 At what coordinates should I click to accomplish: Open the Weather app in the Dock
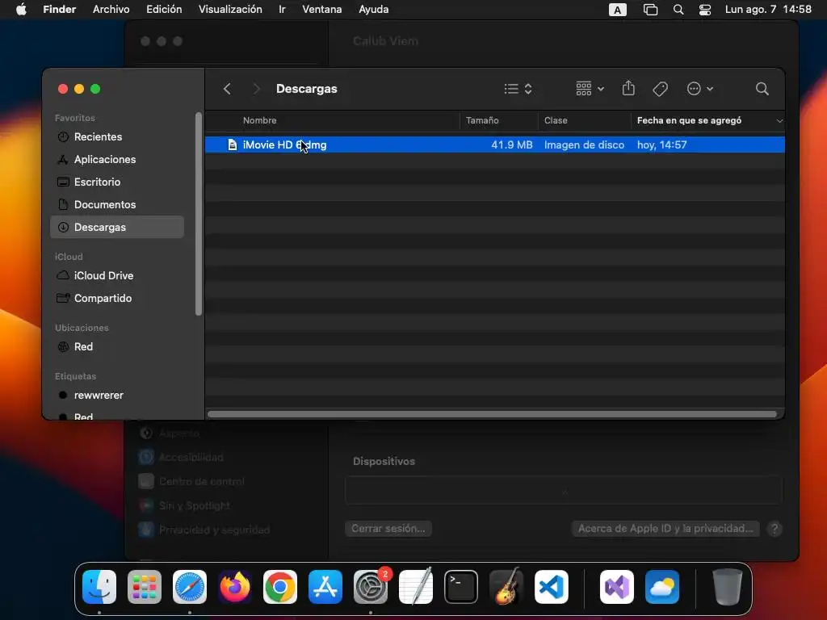click(662, 587)
